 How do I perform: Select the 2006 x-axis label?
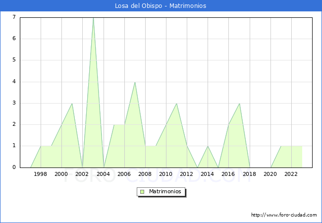coord(124,174)
